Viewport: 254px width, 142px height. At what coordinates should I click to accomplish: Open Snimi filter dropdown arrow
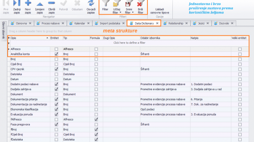click(x=133, y=12)
